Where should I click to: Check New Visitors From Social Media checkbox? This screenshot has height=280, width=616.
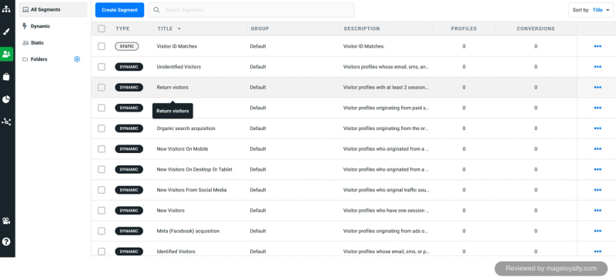(x=102, y=190)
